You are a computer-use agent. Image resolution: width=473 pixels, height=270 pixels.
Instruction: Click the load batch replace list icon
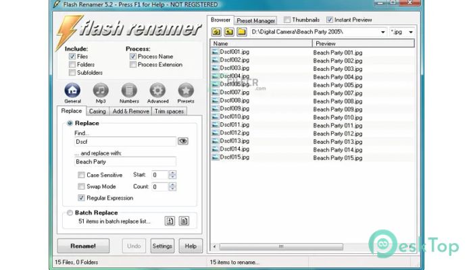(170, 221)
